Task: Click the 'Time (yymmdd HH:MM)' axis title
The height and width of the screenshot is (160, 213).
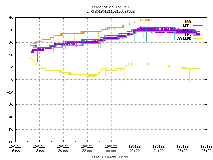Action: pyautogui.click(x=110, y=157)
